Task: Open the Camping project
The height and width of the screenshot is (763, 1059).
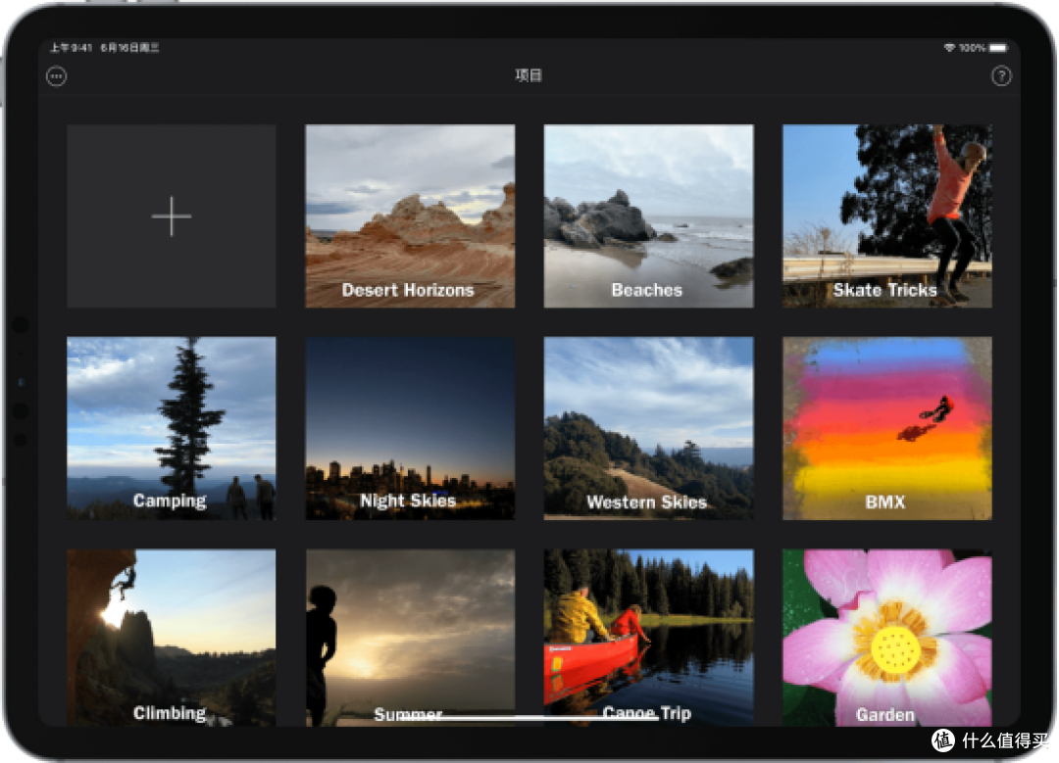Action: 172,428
